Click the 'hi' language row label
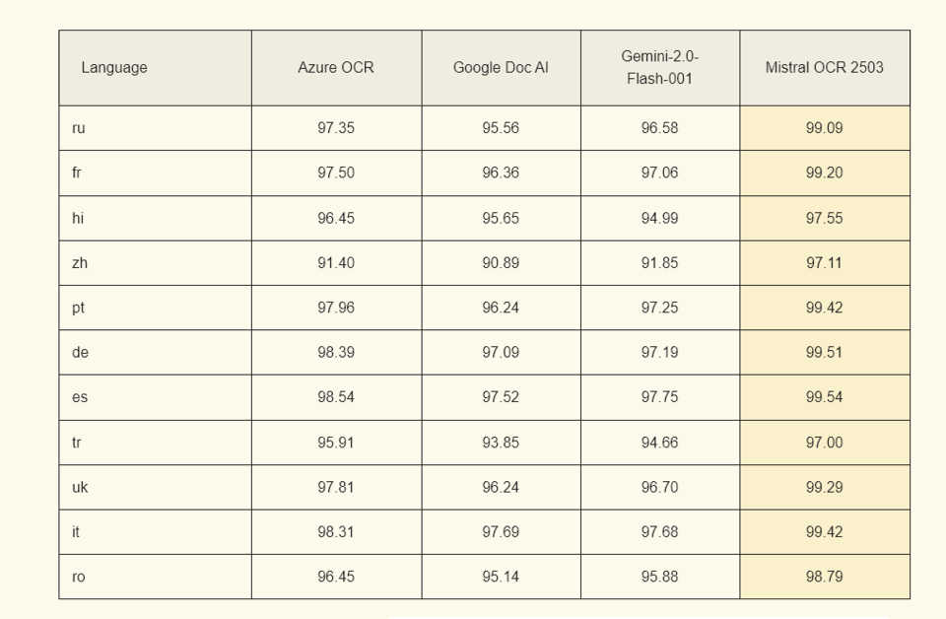 click(x=78, y=218)
